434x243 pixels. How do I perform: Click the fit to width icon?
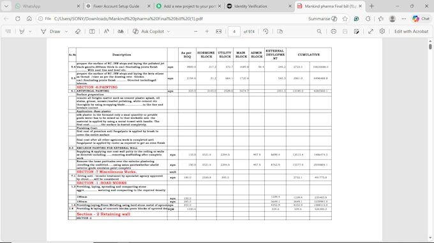219,31
